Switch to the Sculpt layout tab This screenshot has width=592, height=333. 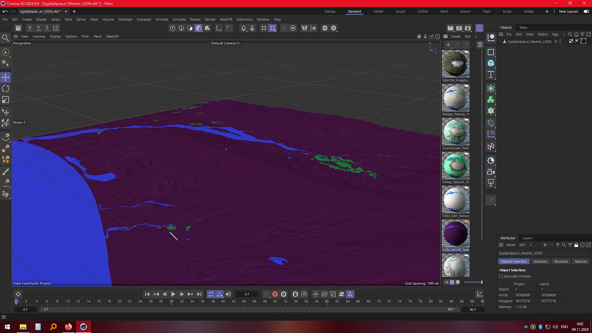click(x=400, y=11)
